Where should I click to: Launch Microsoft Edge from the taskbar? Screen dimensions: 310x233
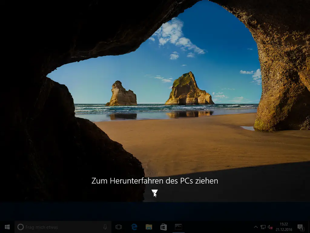(134, 227)
